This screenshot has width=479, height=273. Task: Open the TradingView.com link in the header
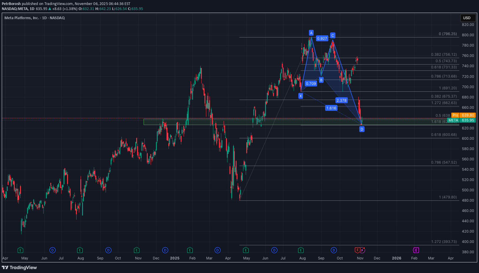tap(58, 4)
